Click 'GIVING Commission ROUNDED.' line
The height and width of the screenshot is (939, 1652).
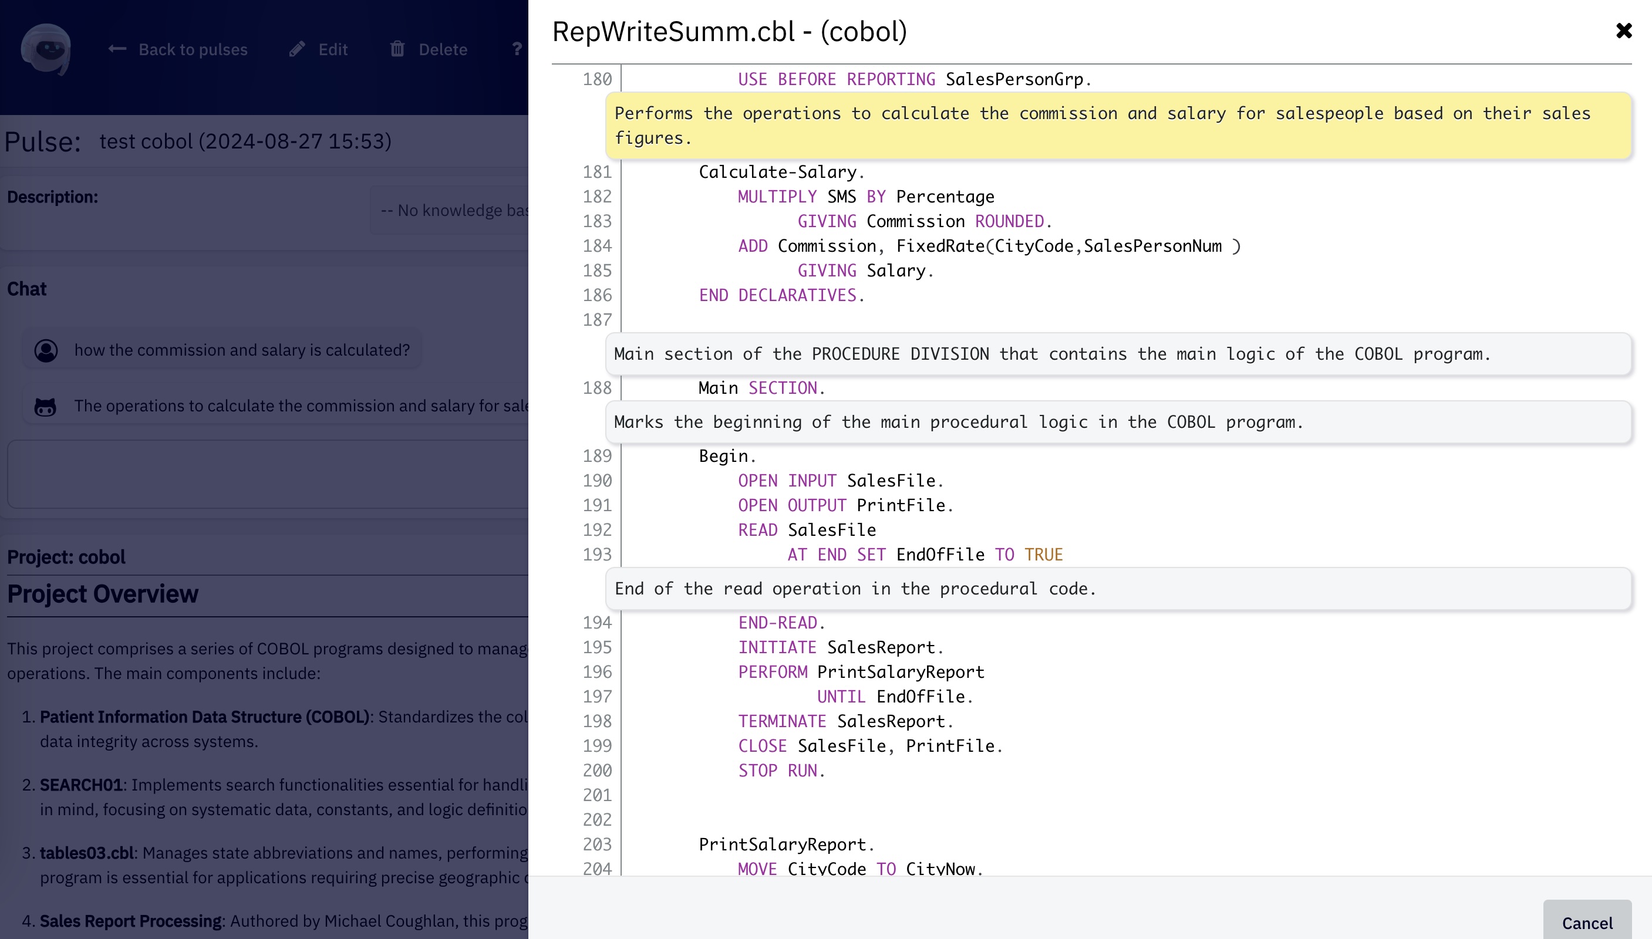coord(925,221)
